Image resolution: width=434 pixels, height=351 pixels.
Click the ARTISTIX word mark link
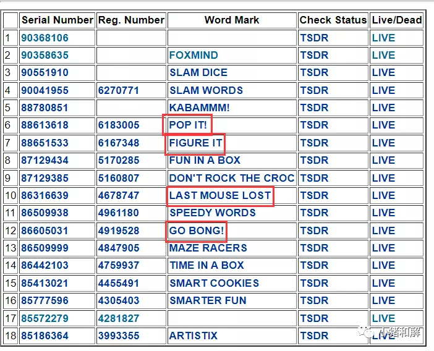click(193, 336)
